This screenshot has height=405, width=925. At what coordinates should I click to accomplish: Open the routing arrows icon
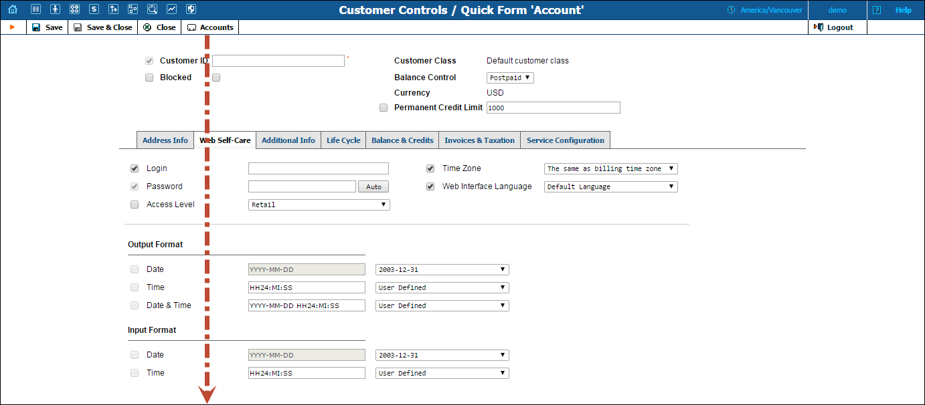[x=114, y=9]
